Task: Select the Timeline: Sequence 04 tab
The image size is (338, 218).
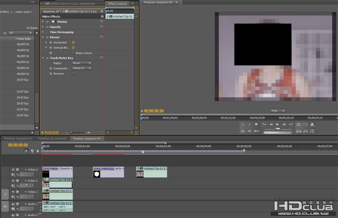Action: pyautogui.click(x=87, y=139)
